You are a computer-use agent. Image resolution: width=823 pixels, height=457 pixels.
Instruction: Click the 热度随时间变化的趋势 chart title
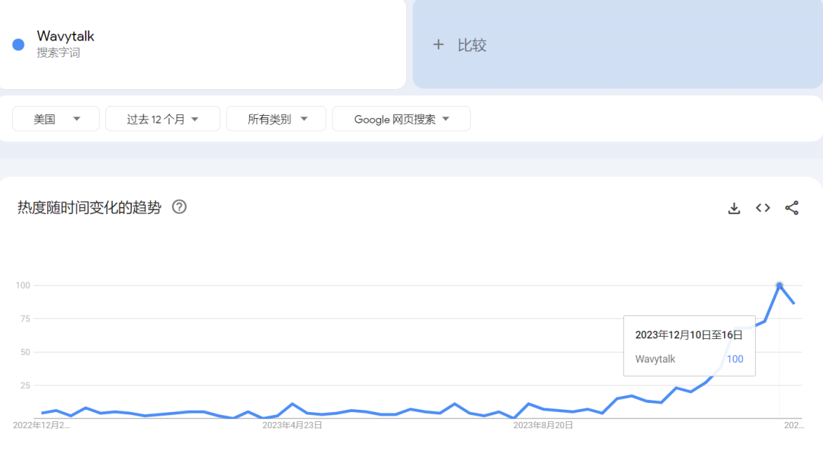click(89, 208)
